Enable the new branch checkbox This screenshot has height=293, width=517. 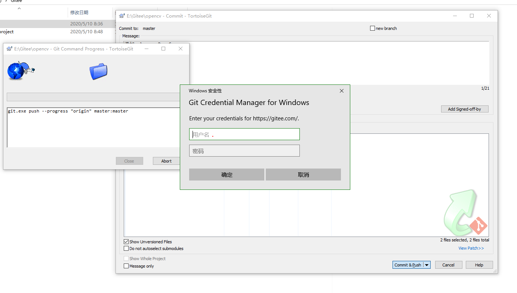point(372,28)
